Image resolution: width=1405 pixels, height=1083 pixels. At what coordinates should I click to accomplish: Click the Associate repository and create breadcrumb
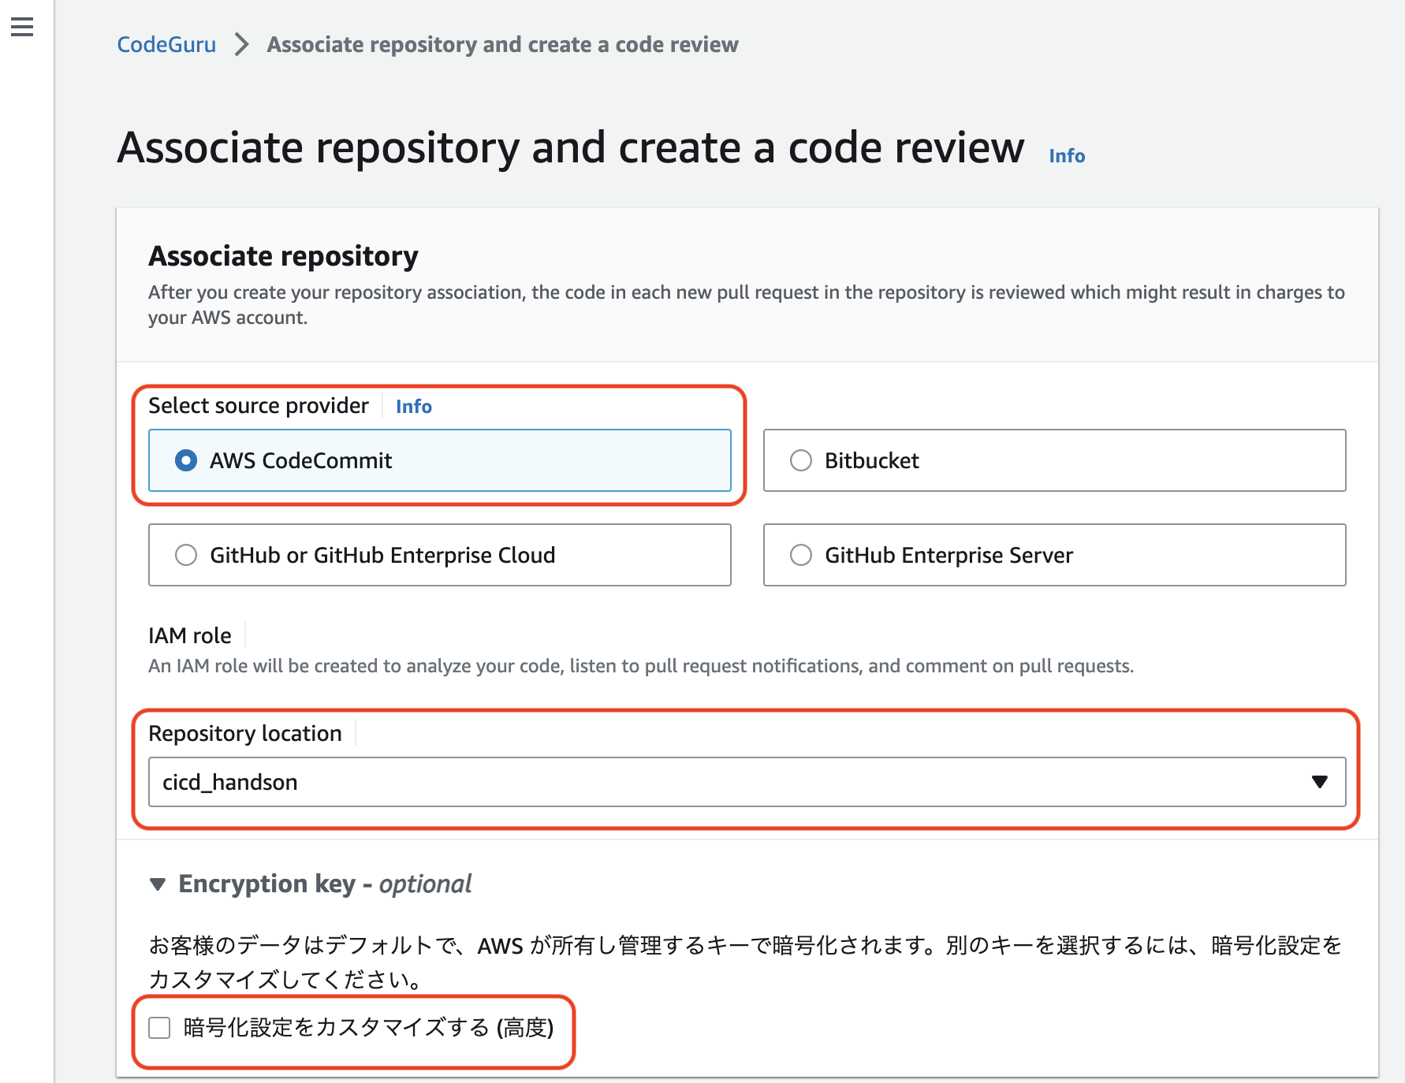point(502,44)
